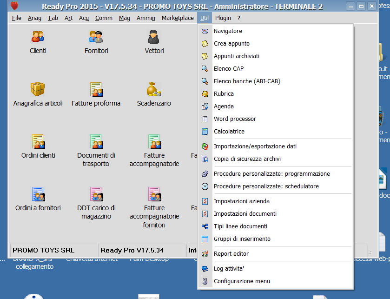The height and width of the screenshot is (299, 390).
Task: Click the Agenda icon
Action: pyautogui.click(x=205, y=106)
